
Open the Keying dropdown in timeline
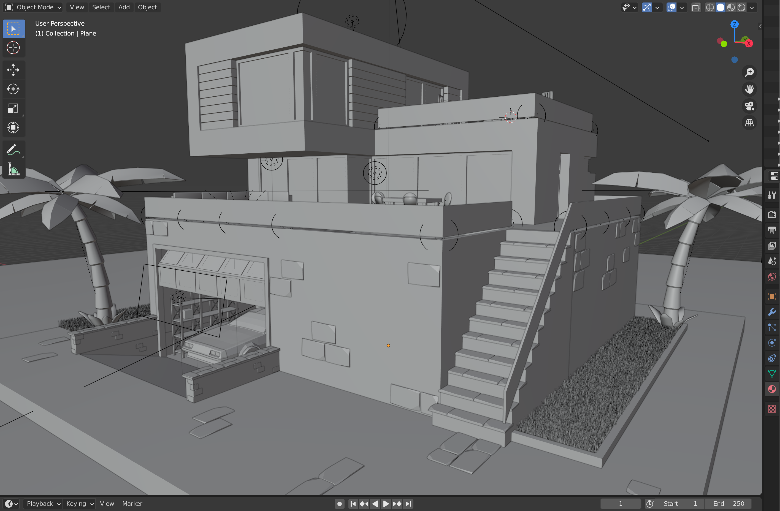coord(80,504)
